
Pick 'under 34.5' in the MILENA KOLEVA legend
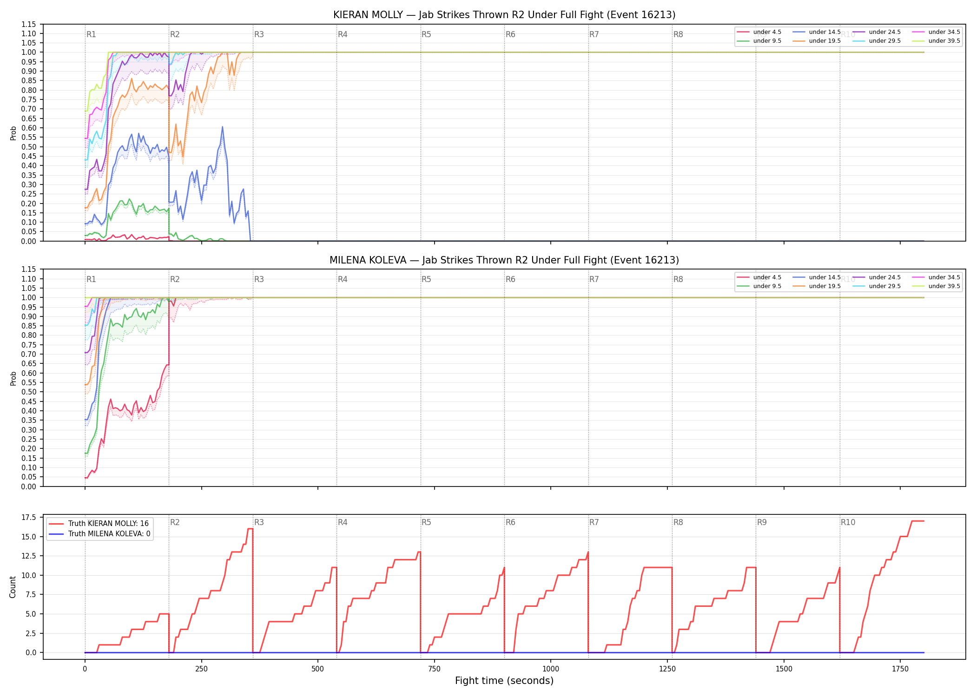(936, 277)
